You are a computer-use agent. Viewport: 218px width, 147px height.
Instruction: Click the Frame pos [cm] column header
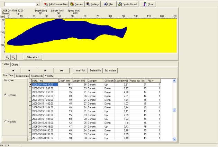(x=138, y=80)
